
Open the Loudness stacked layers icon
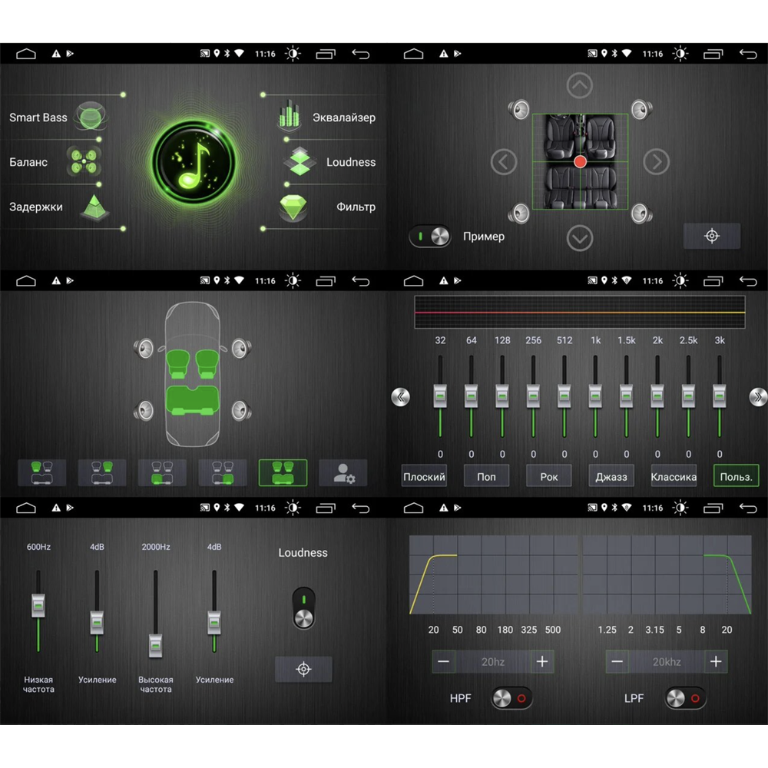click(x=300, y=161)
